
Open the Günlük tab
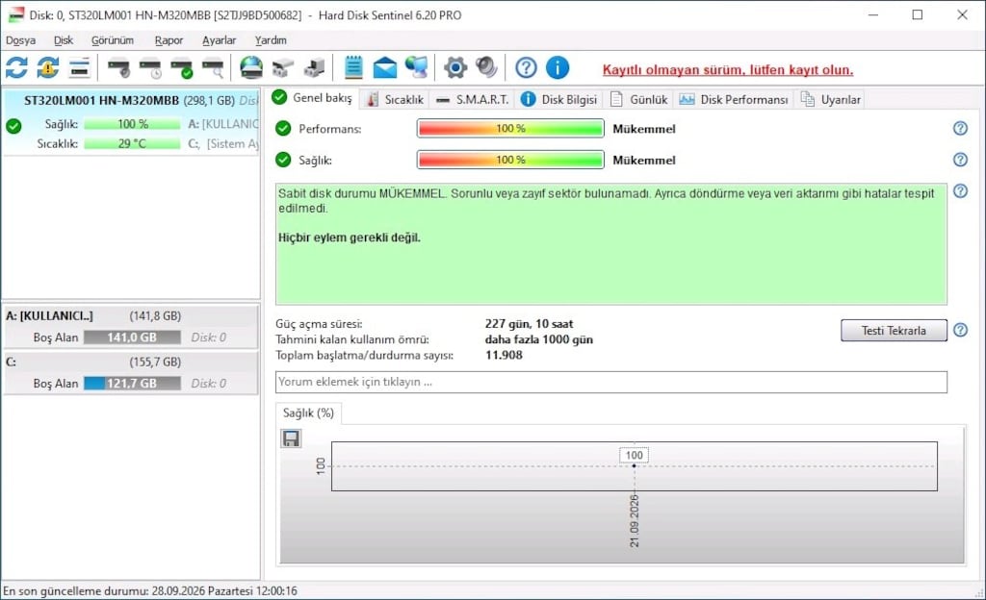coord(638,99)
